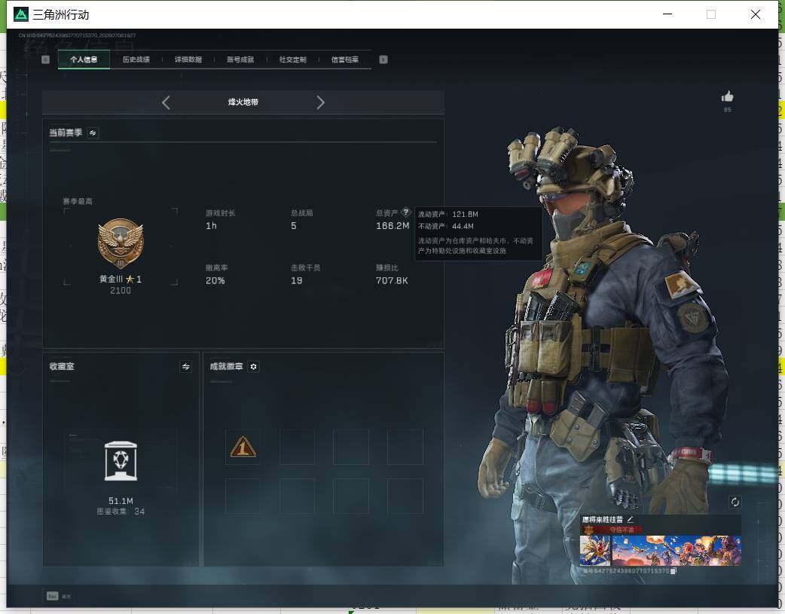This screenshot has height=614, width=785.
Task: Click the 图鉴收集: 34 count
Action: pos(121,512)
